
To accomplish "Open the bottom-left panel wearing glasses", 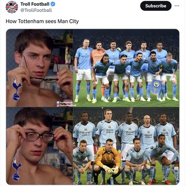I will click(x=39, y=146).
